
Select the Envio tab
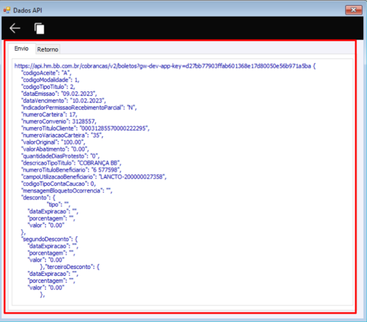21,48
